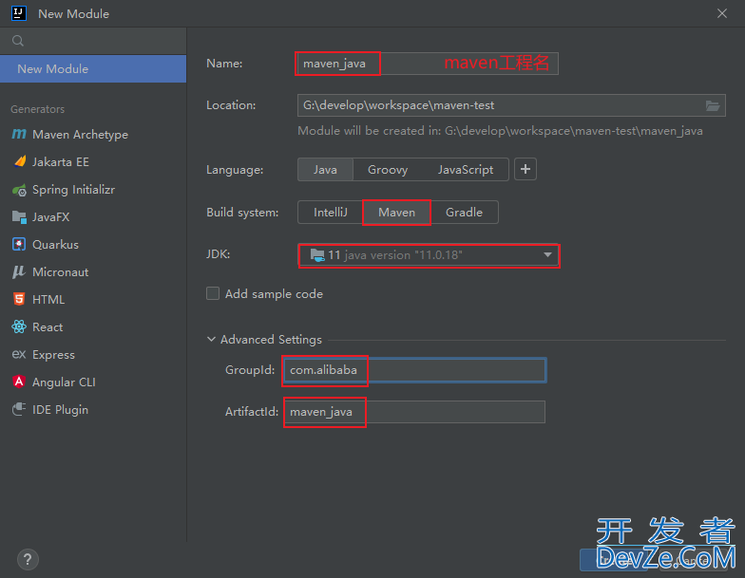This screenshot has width=745, height=578.
Task: Click the JDK folder icon
Action: (317, 254)
